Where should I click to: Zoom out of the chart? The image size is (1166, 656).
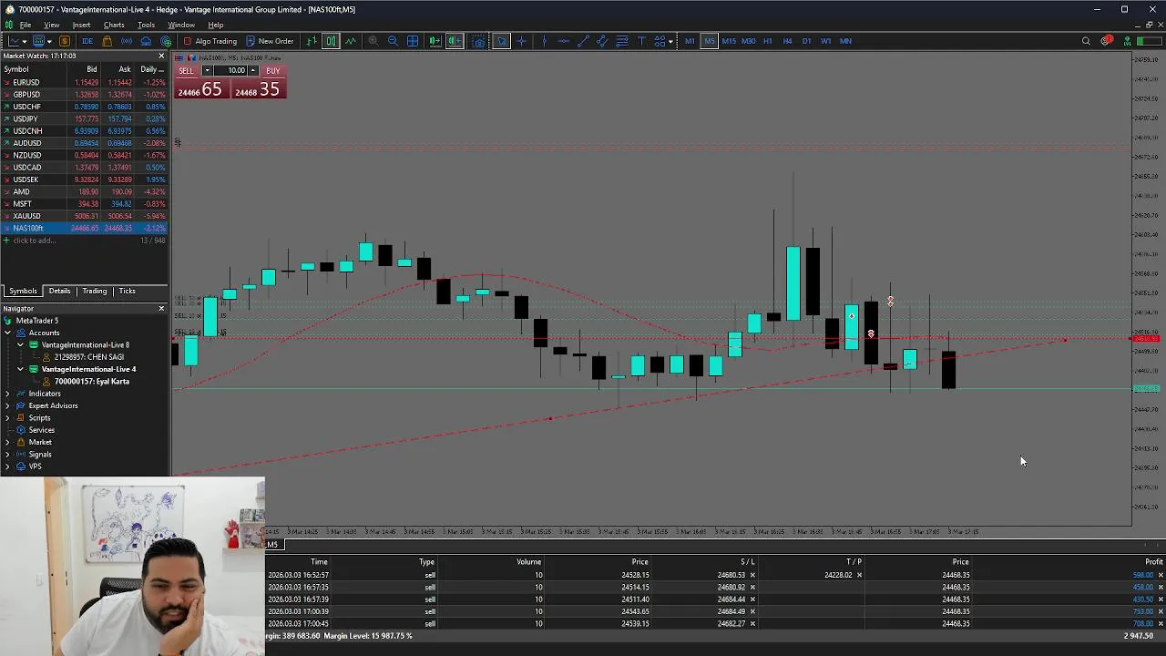pyautogui.click(x=393, y=41)
